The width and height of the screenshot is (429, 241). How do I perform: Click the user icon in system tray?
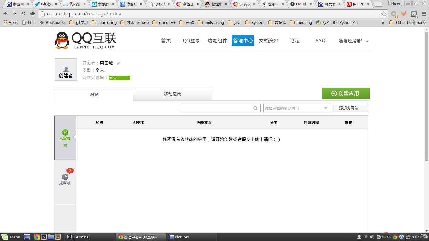[x=359, y=237]
